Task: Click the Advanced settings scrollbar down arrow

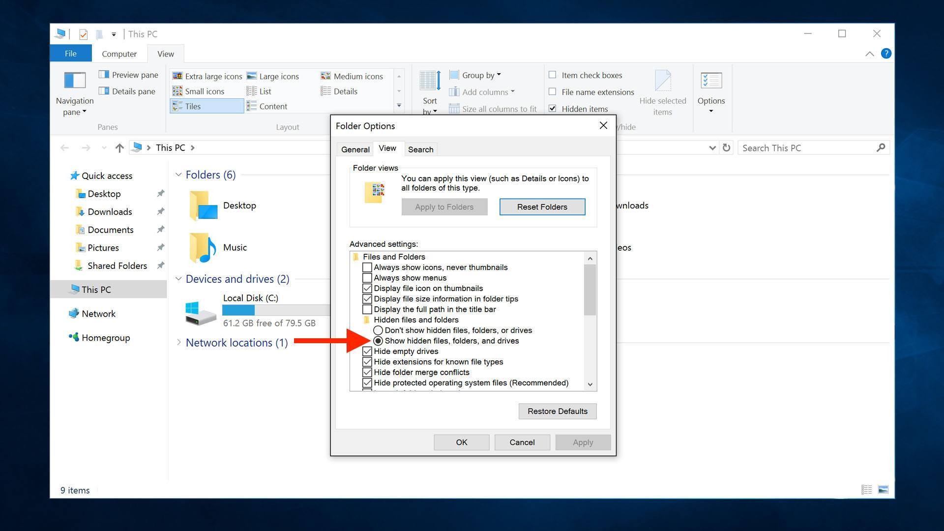Action: click(590, 384)
